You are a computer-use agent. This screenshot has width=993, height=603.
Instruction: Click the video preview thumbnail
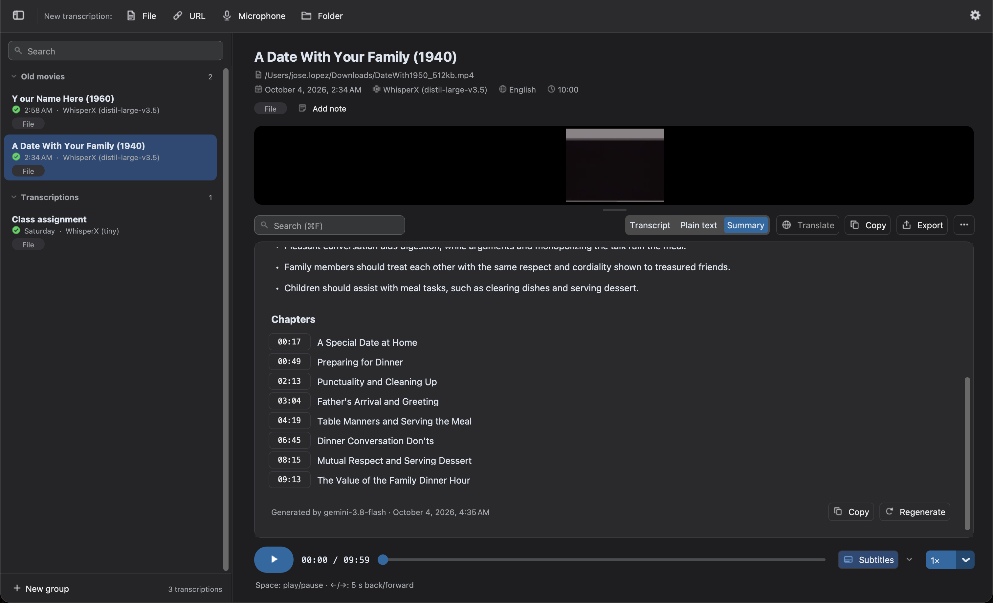coord(615,165)
